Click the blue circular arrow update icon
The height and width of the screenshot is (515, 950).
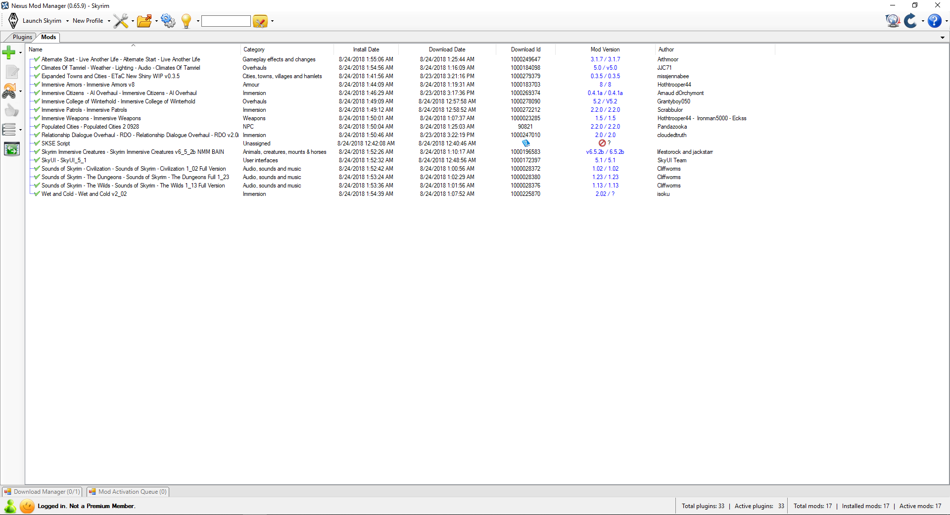pos(910,21)
